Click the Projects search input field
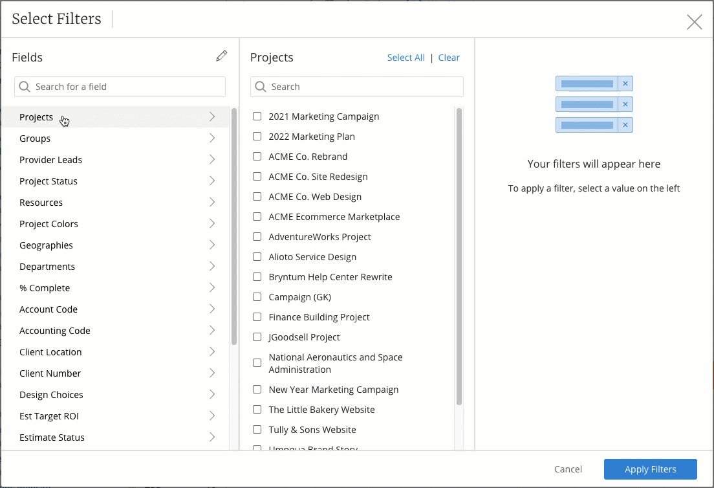The image size is (714, 488). (x=356, y=86)
